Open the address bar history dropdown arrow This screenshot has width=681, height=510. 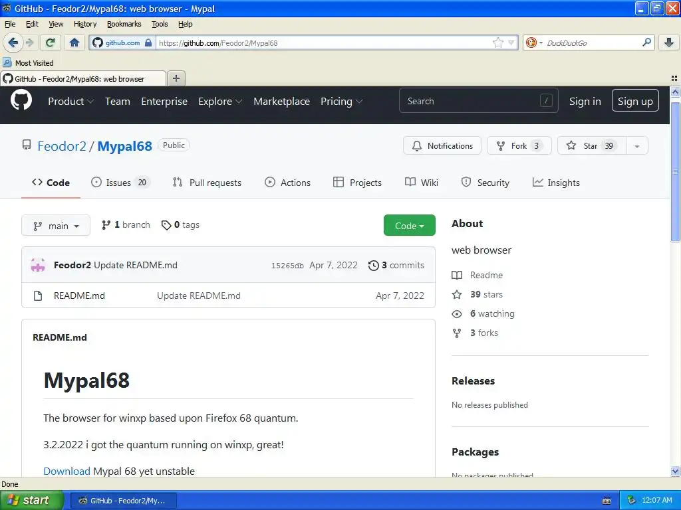[x=511, y=42]
